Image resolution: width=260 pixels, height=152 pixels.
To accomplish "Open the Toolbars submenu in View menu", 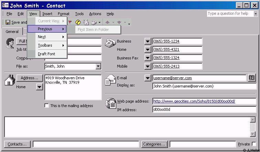I will [47, 45].
